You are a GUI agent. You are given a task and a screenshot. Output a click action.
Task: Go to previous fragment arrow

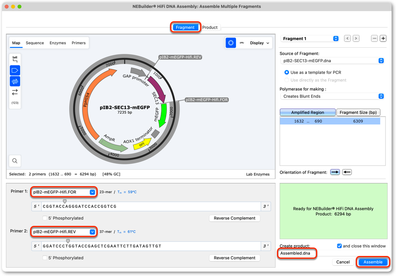click(x=347, y=39)
